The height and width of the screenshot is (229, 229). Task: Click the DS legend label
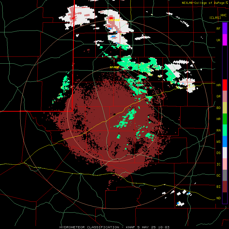point(218,153)
